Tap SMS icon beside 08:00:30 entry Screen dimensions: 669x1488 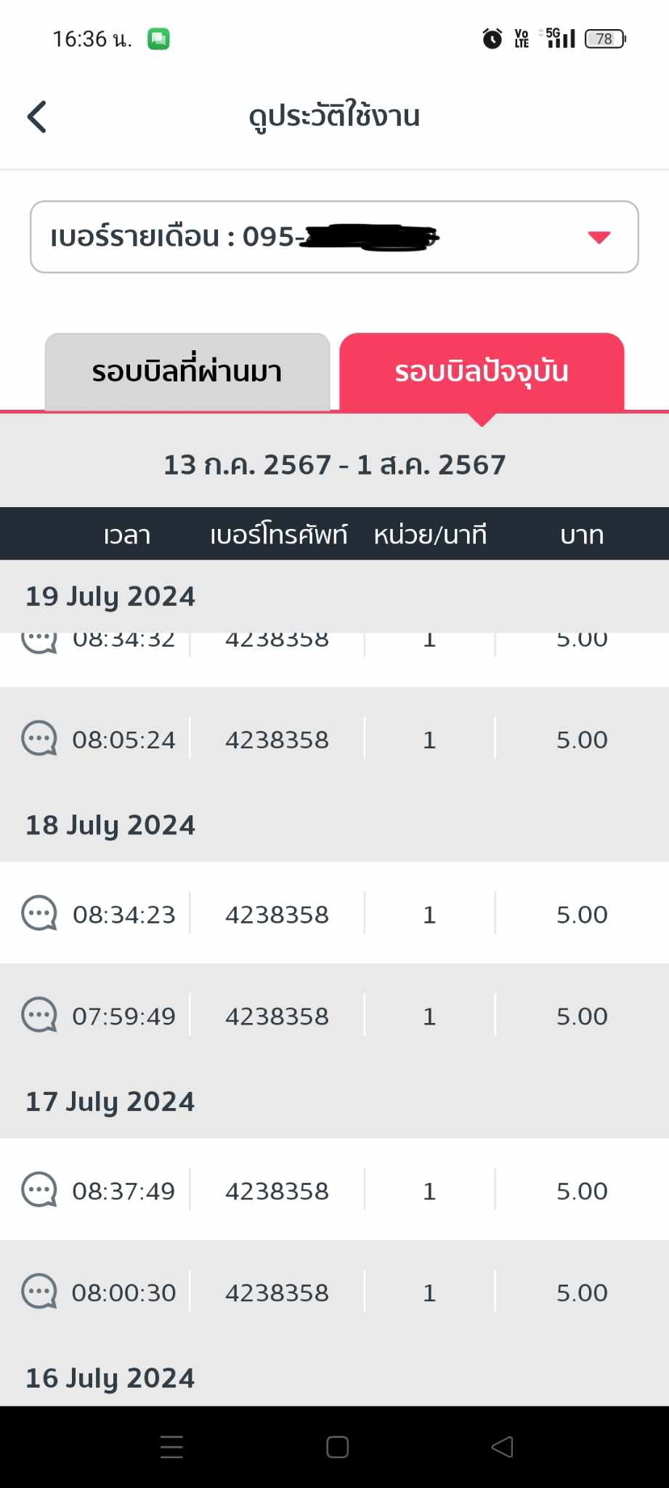click(x=39, y=1292)
